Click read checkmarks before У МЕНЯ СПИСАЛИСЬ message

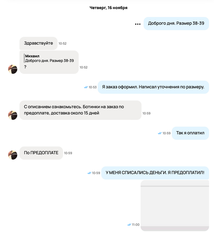89,173
